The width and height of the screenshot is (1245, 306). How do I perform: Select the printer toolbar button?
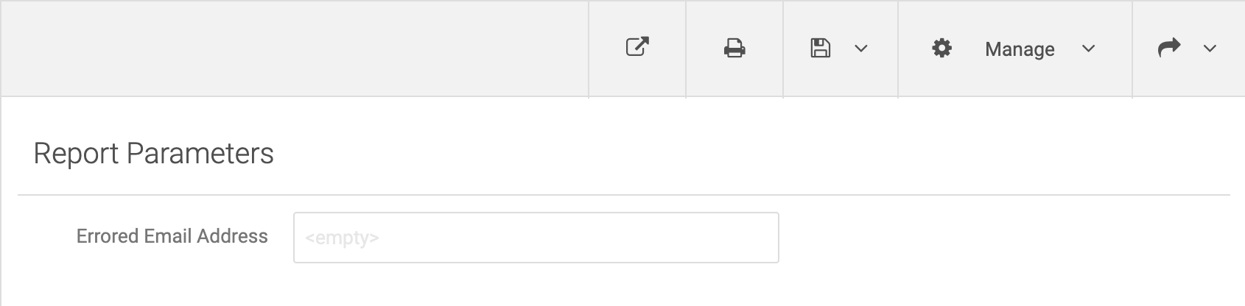point(734,49)
